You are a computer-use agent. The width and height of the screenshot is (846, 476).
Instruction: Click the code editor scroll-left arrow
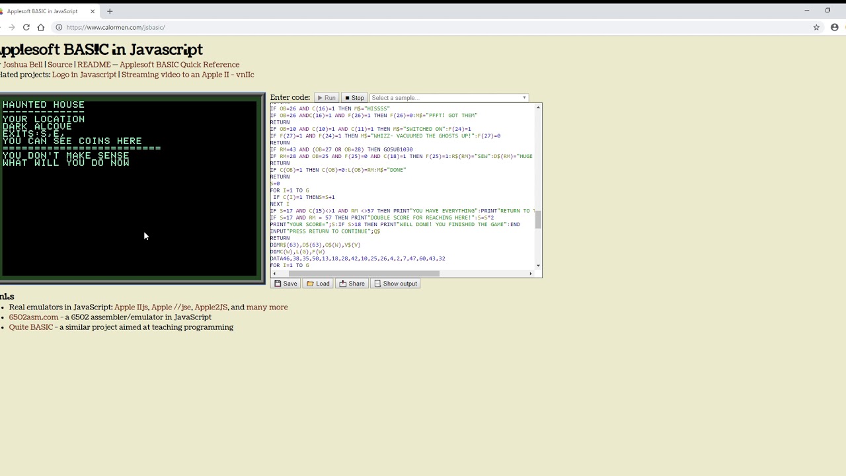[x=274, y=273]
